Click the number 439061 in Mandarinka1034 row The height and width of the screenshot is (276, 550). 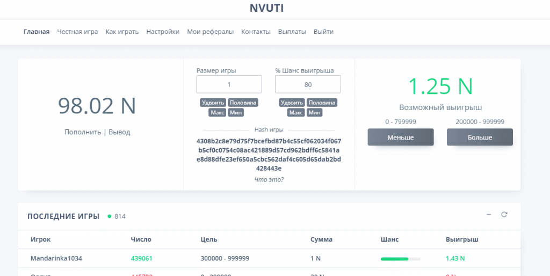point(141,258)
